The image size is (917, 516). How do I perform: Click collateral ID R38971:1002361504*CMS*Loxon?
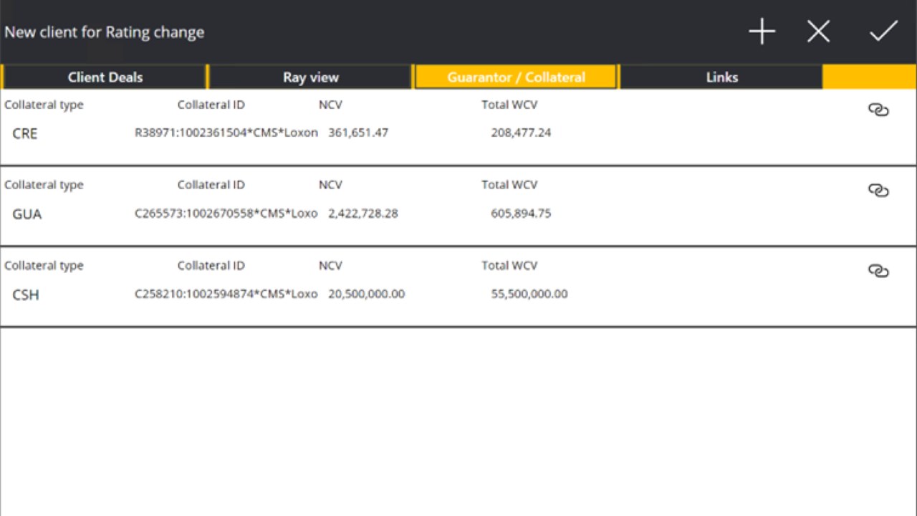click(x=226, y=133)
